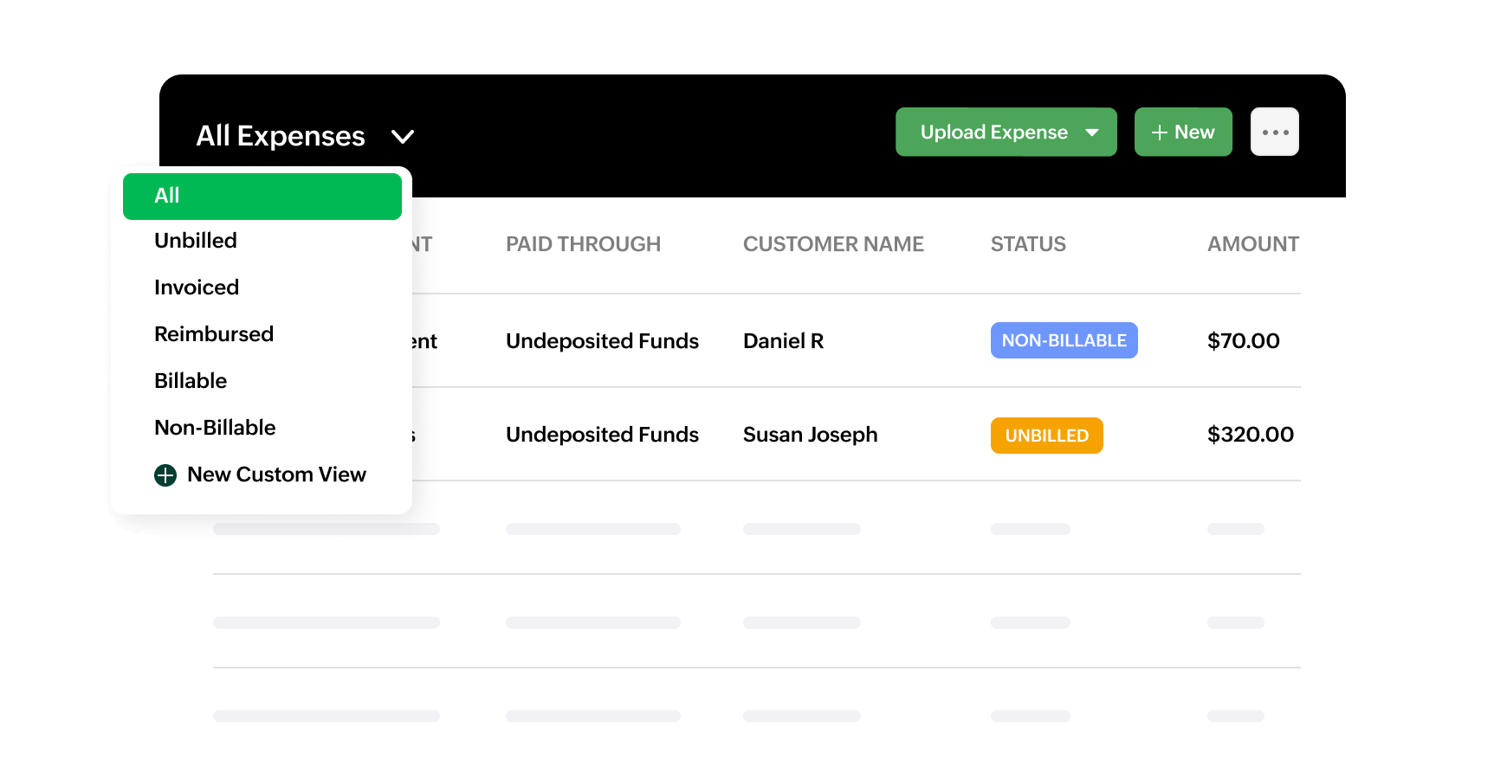Create a new expense with New button

[x=1183, y=132]
